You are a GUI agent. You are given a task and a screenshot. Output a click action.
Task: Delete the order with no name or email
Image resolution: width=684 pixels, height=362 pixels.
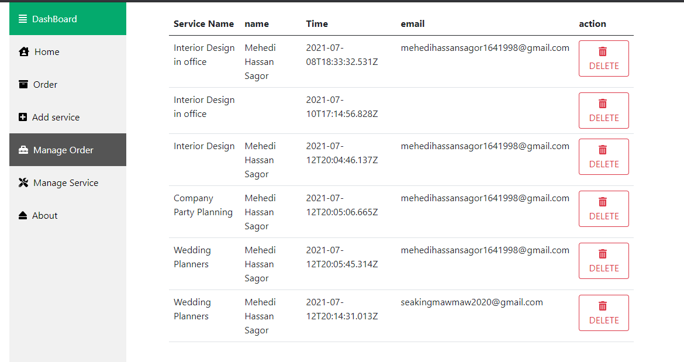point(604,111)
